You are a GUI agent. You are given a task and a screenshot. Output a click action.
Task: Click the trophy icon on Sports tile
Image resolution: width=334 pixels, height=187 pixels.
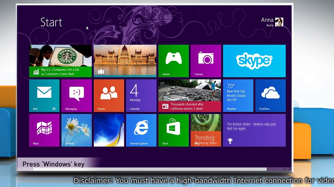click(x=230, y=141)
